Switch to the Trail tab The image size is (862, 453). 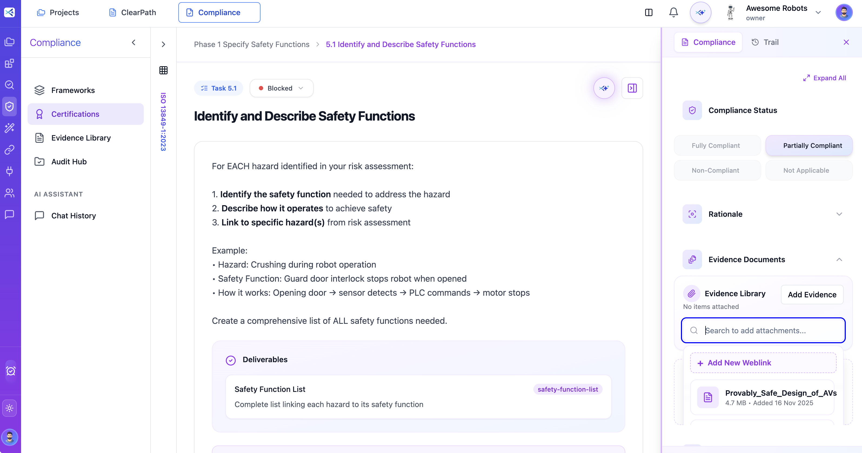tap(766, 42)
